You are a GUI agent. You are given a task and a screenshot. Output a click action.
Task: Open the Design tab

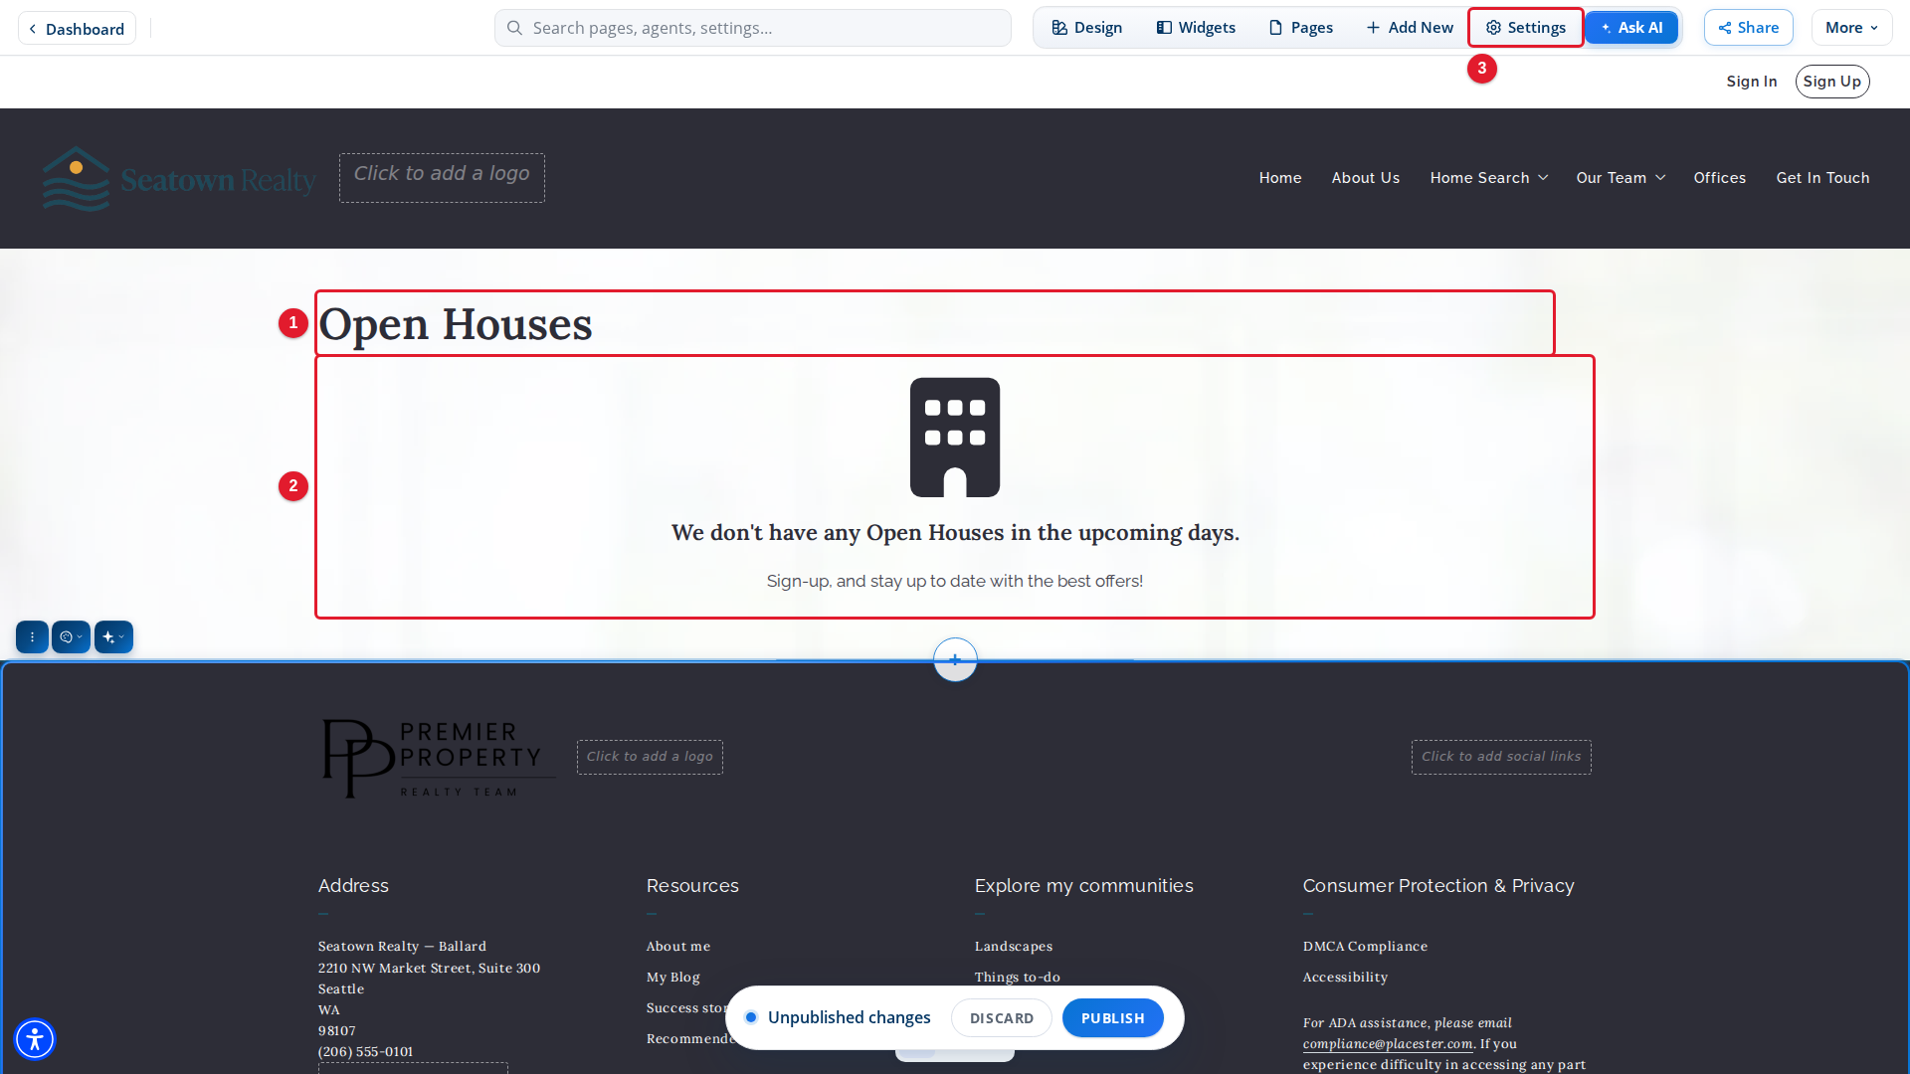pos(1086,28)
